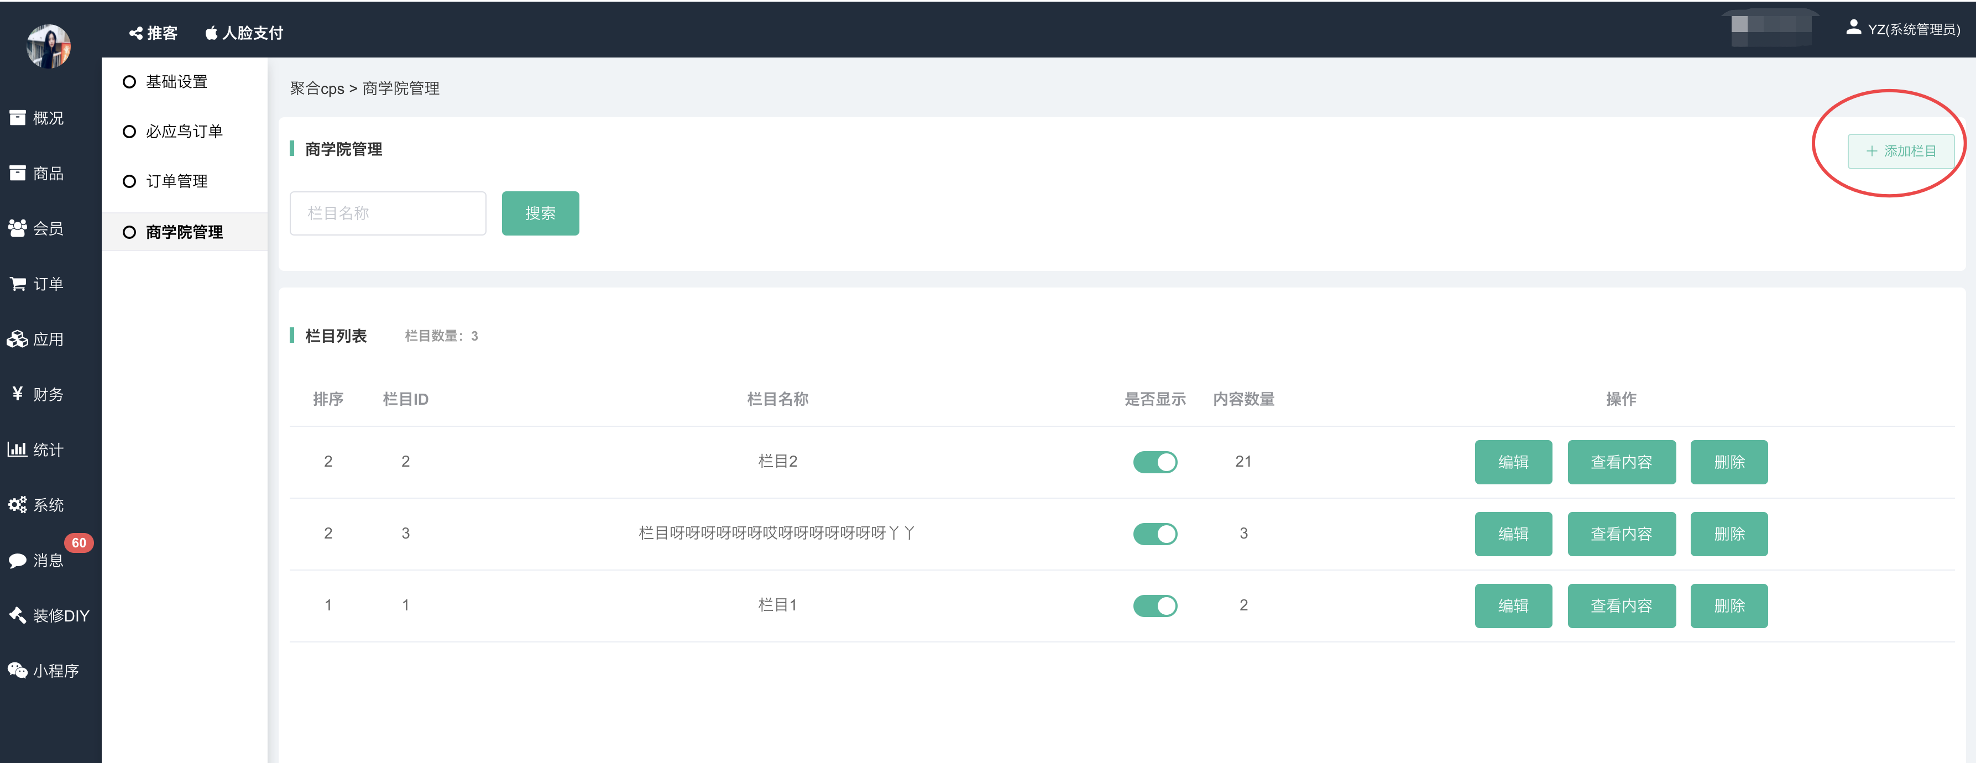Viewport: 1976px width, 763px height.
Task: Open the 财务 yen finance icon
Action: 18,393
